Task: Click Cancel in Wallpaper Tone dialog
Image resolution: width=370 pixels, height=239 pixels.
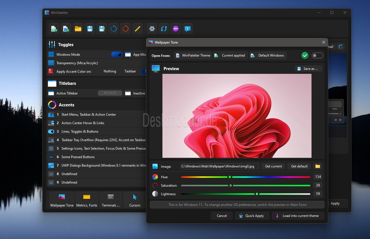Action: tap(222, 216)
